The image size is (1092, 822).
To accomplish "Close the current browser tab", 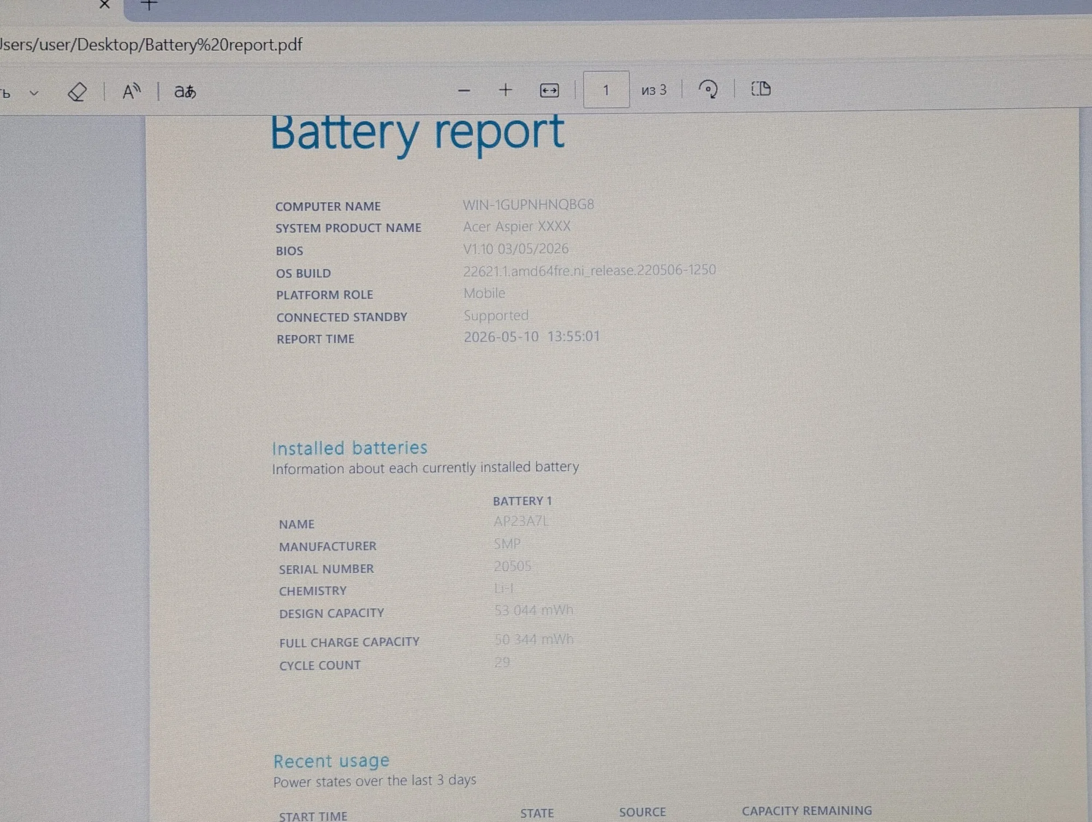I will [104, 4].
